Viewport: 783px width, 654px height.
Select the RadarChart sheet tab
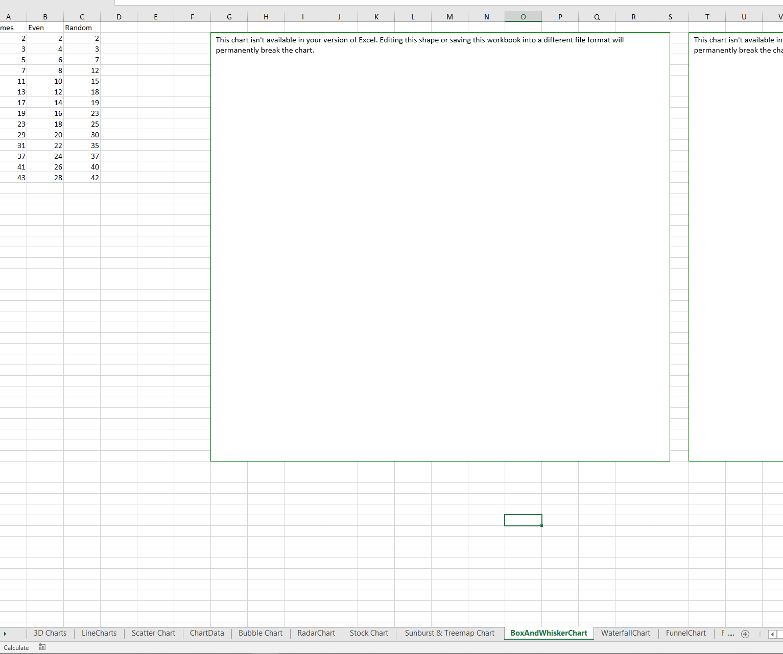point(316,633)
